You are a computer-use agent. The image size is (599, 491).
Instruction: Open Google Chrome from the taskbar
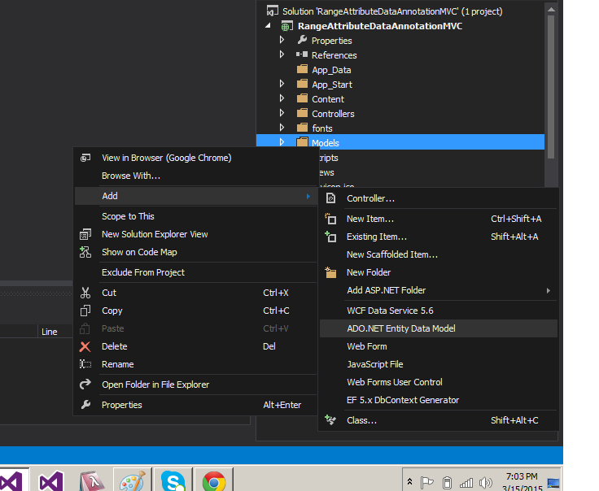coord(214,481)
